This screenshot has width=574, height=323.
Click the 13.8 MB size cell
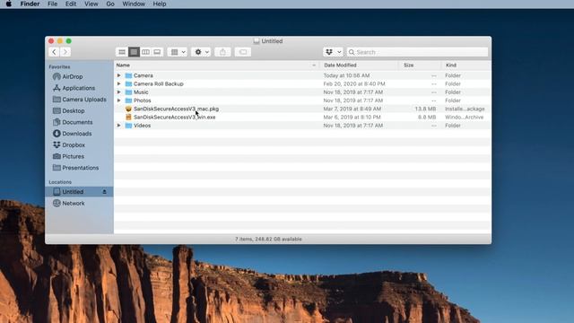click(425, 109)
